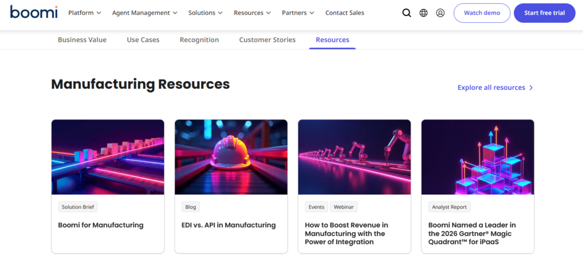Image resolution: width=583 pixels, height=274 pixels.
Task: Open the site search magnifier icon
Action: [x=407, y=13]
